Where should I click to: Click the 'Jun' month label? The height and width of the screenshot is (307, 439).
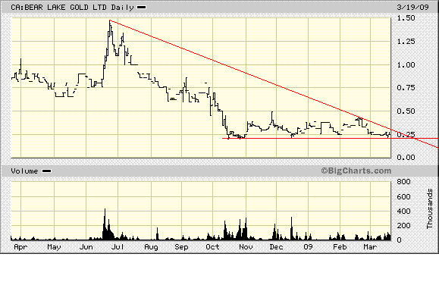click(86, 247)
